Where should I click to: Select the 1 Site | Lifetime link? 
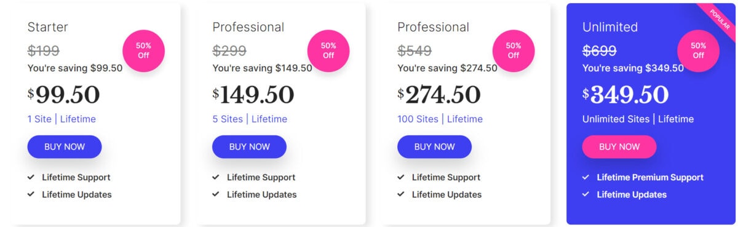pos(61,119)
